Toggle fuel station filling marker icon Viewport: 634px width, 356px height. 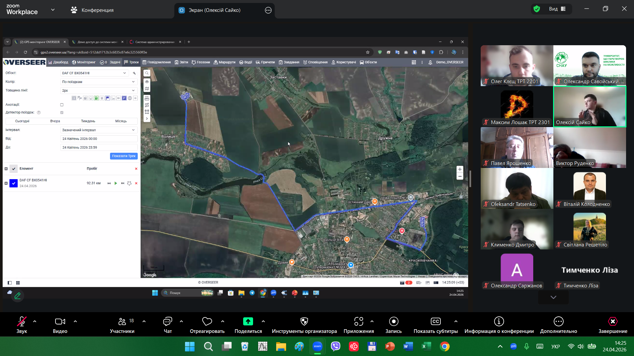point(96,98)
